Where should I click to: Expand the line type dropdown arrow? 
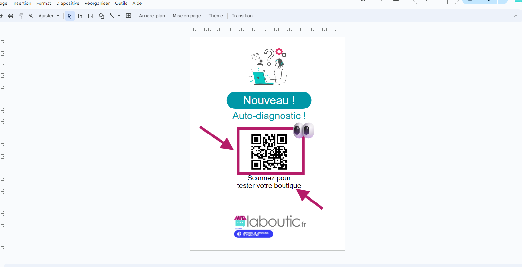[119, 16]
